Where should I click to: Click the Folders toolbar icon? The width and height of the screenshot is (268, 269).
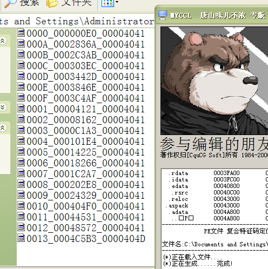[x=52, y=3]
